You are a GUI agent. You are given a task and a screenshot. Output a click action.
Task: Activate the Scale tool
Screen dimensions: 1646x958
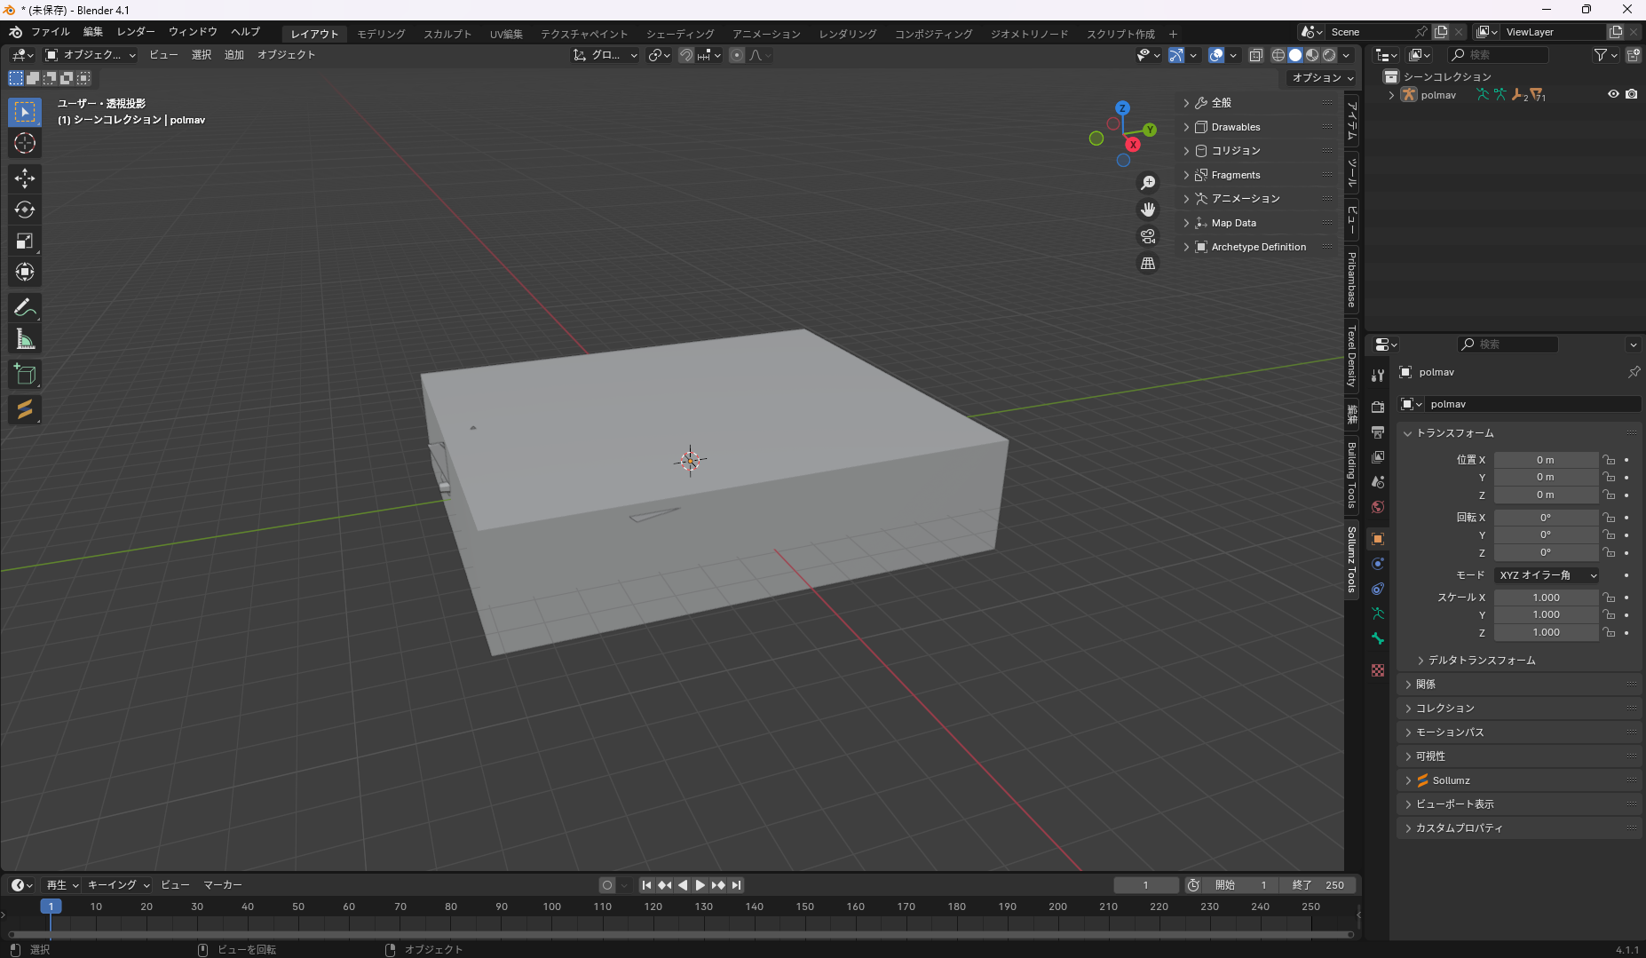tap(25, 241)
